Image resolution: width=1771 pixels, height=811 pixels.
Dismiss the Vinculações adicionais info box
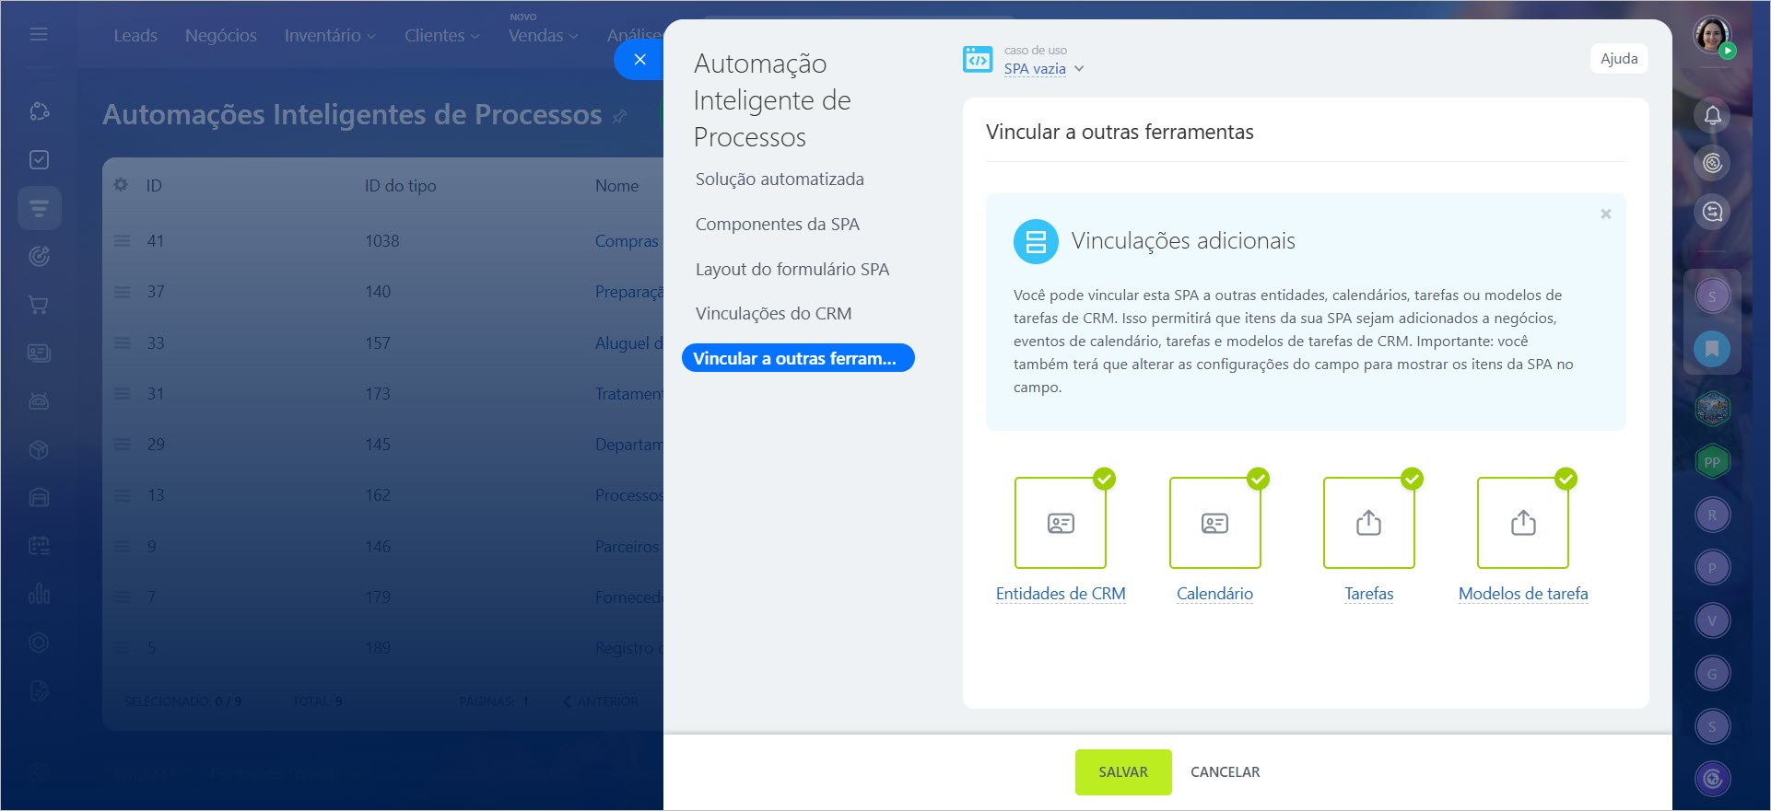pyautogui.click(x=1605, y=214)
